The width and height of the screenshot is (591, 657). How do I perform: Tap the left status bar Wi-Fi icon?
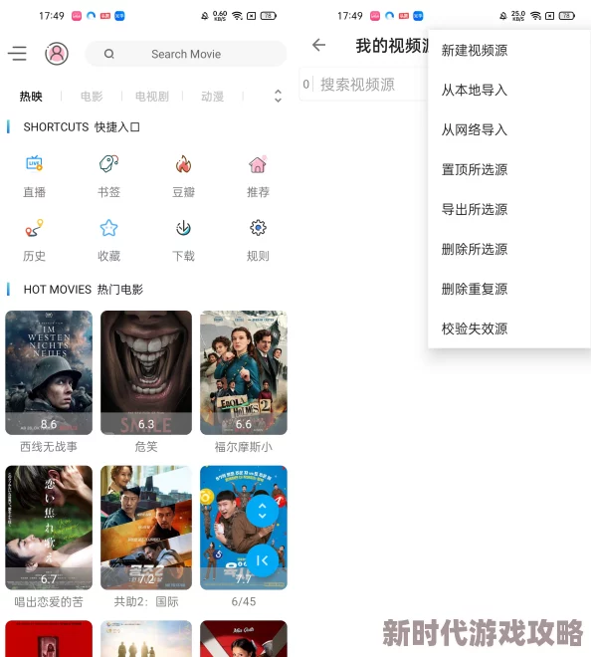(238, 16)
